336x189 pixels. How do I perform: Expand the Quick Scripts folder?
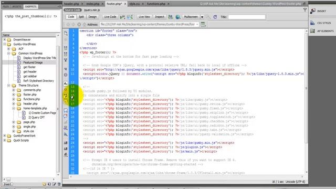[5, 140]
